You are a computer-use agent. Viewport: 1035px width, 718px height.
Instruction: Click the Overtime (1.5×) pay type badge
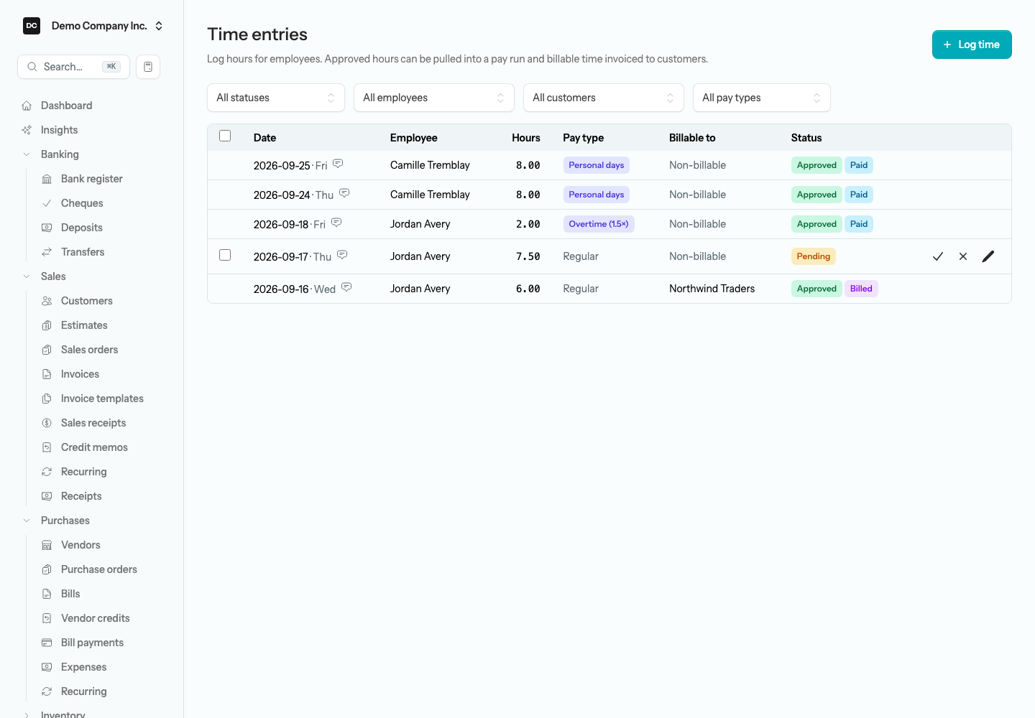[599, 224]
